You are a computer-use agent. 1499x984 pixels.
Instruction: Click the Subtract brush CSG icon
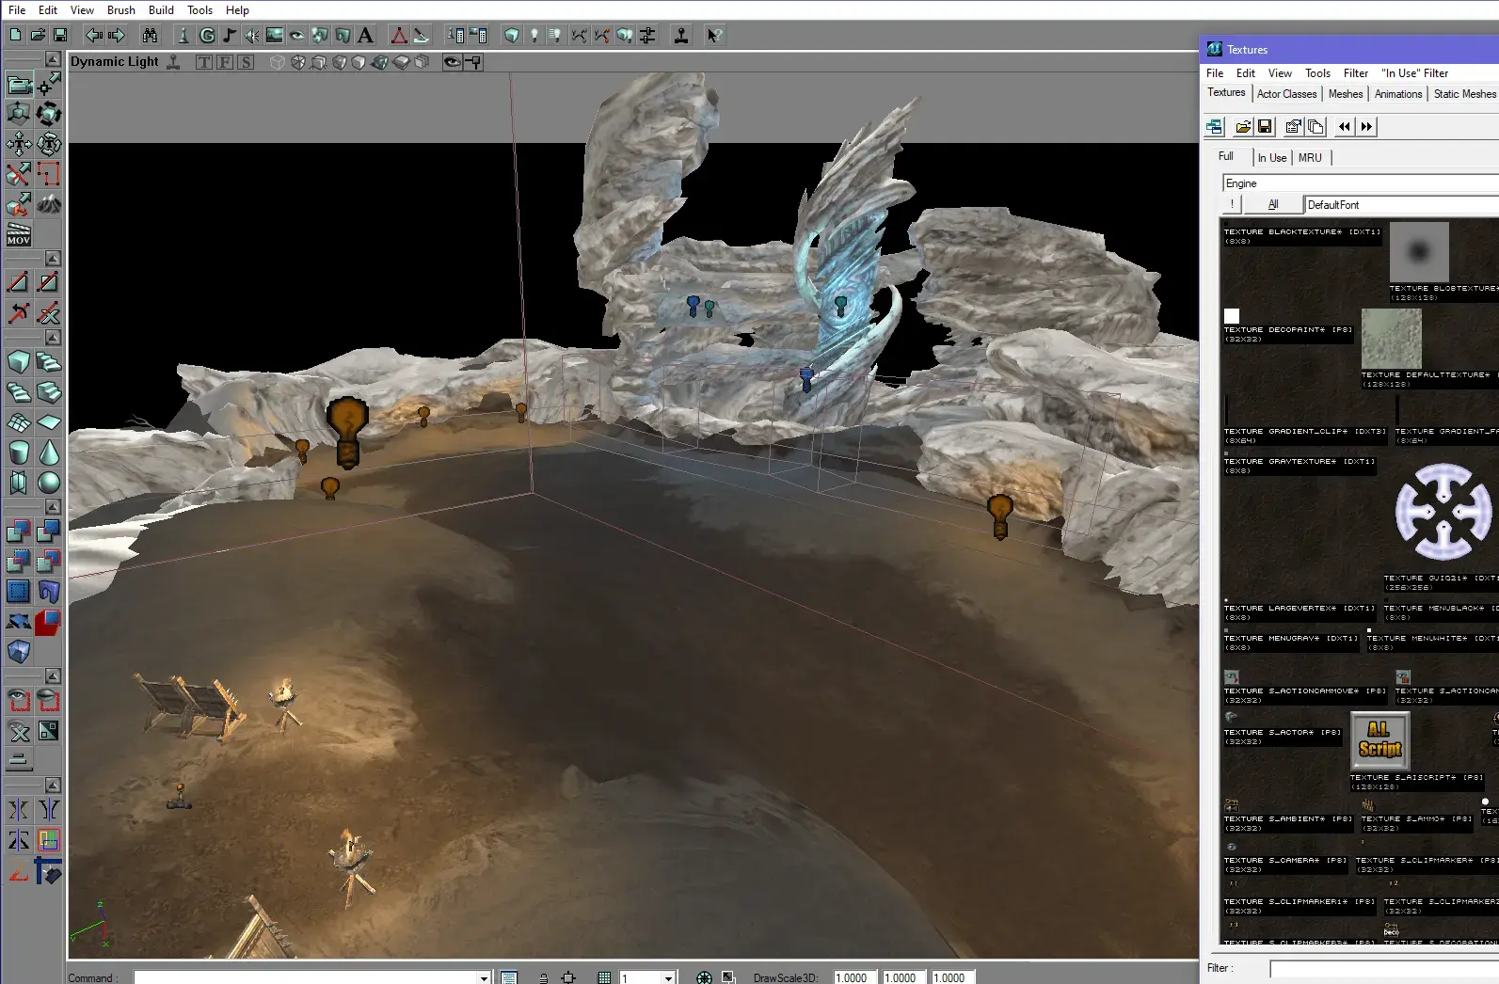tap(49, 532)
